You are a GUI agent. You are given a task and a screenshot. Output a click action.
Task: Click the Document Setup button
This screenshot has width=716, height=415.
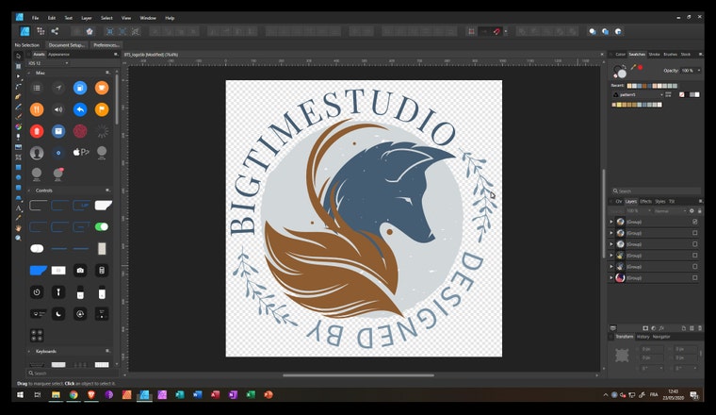[66, 44]
